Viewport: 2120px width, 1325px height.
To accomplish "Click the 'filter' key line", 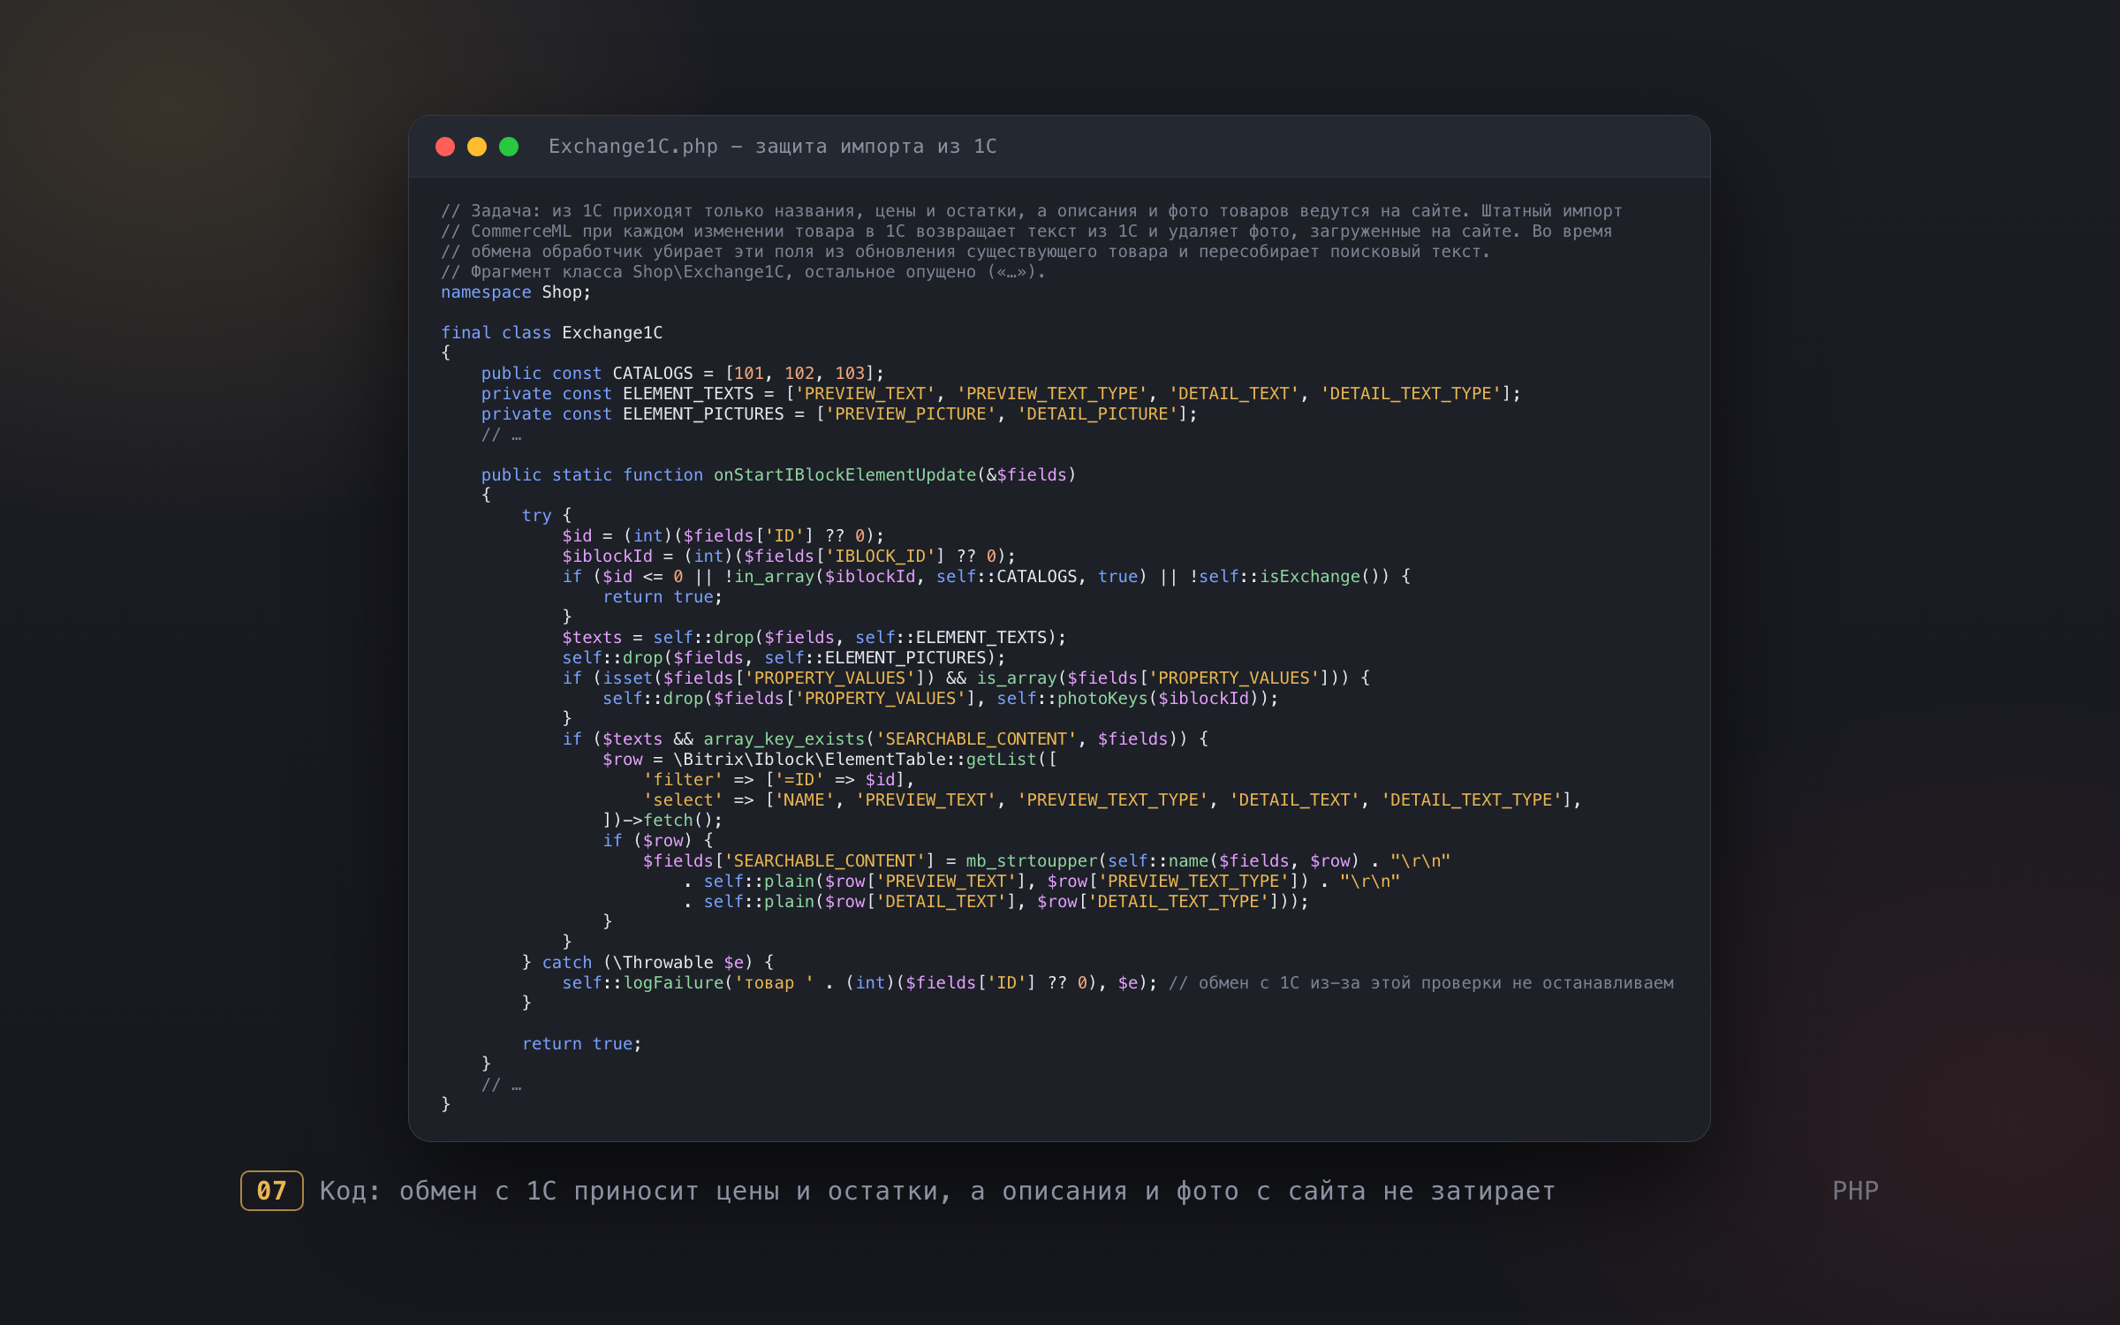I will click(778, 780).
